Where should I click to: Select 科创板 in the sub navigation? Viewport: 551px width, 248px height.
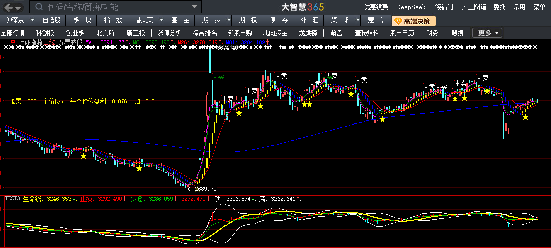click(45, 33)
